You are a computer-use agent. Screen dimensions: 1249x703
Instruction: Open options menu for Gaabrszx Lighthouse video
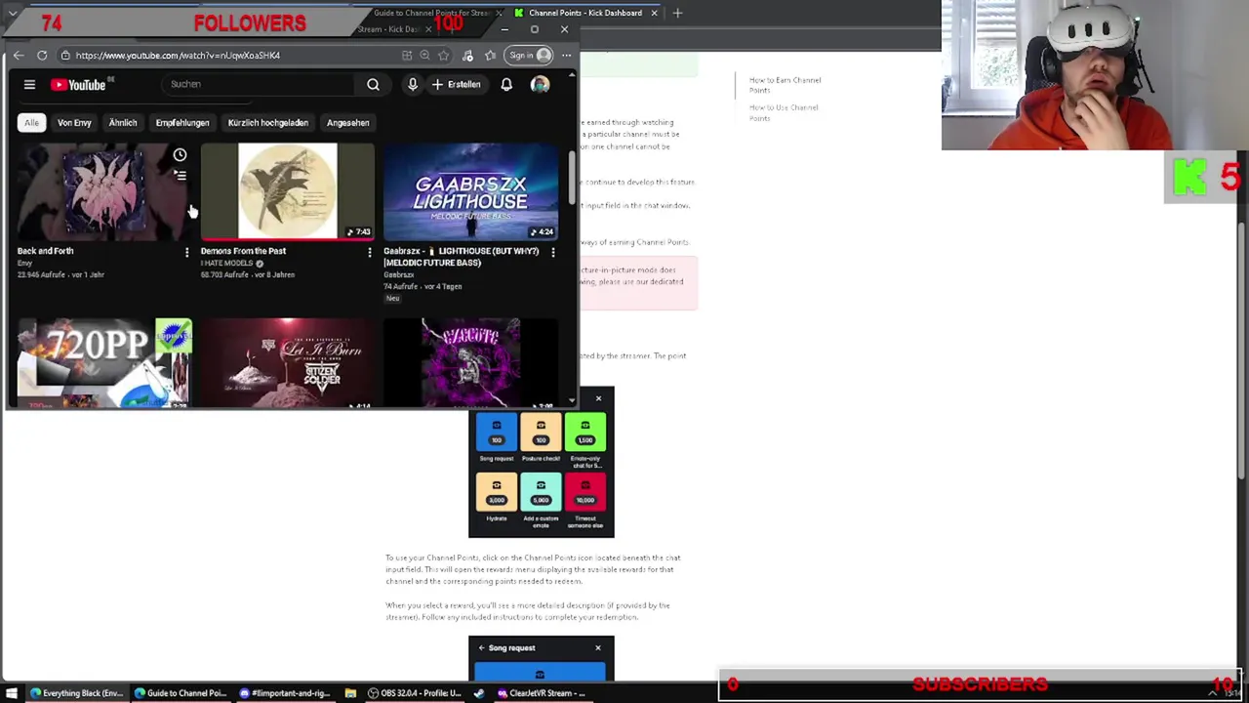tap(553, 253)
